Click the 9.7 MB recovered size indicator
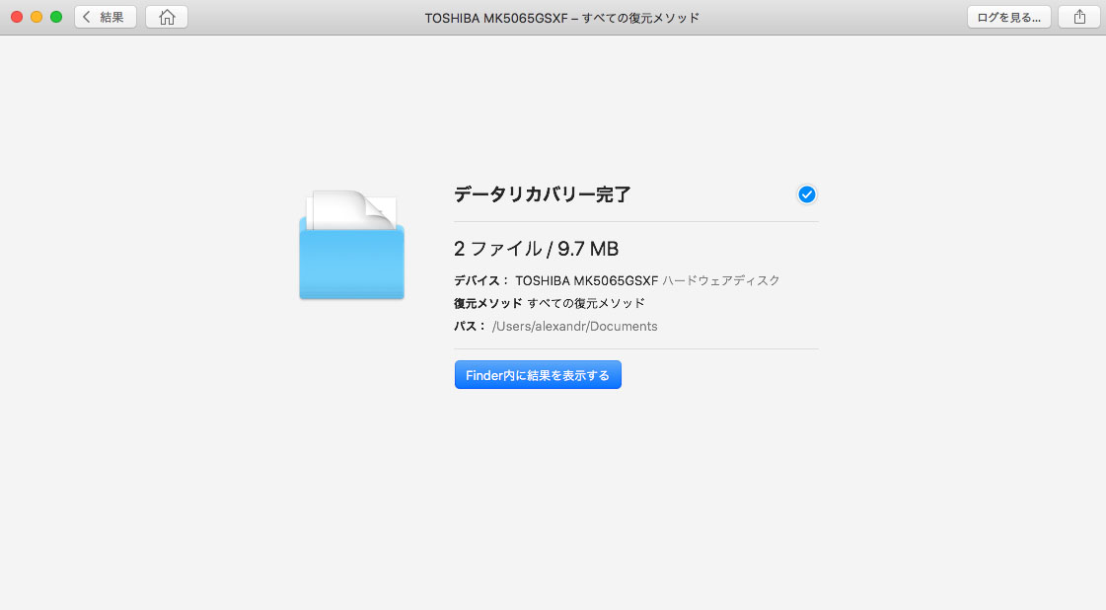 click(589, 249)
